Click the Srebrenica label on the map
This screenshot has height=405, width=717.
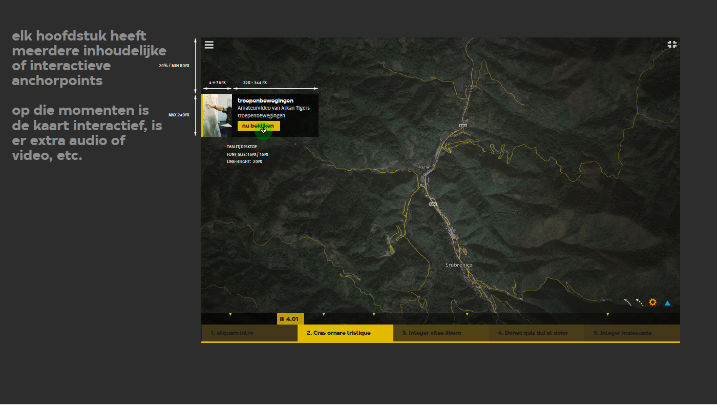[x=459, y=265]
